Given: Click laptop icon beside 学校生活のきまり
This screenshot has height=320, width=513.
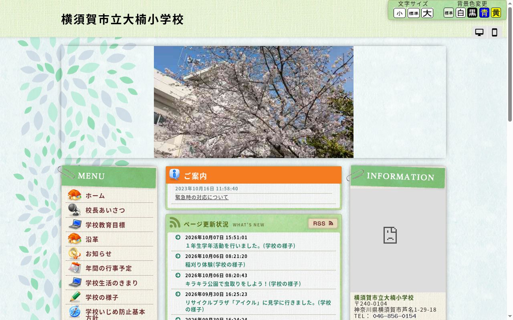Looking at the screenshot, I should (75, 282).
